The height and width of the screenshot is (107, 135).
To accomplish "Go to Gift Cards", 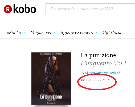I will [113, 33].
